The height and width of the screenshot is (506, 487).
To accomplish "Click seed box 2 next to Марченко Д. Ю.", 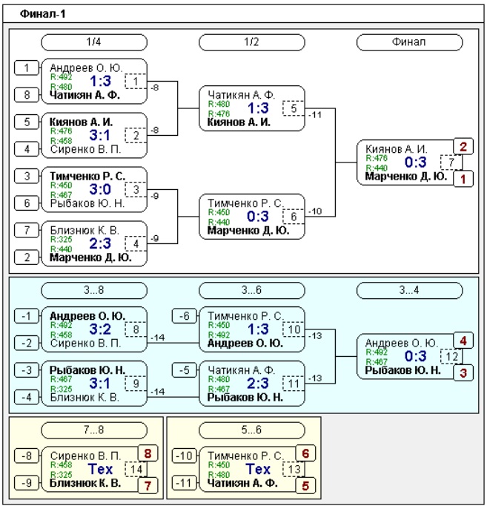I will [27, 257].
